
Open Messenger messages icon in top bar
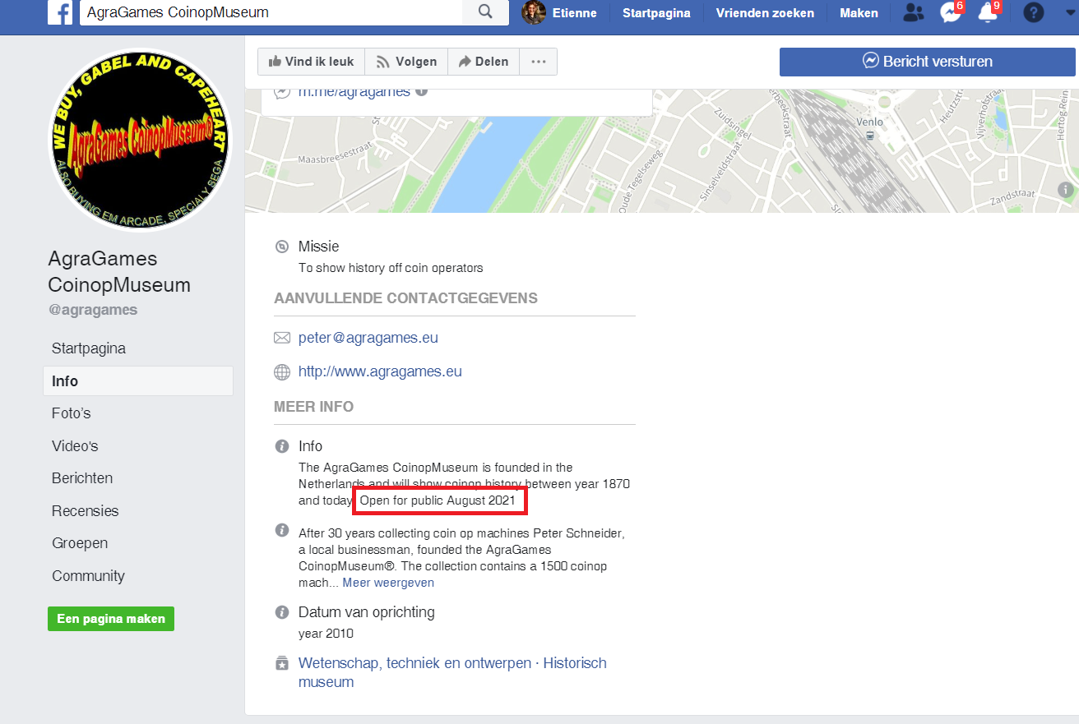(951, 12)
